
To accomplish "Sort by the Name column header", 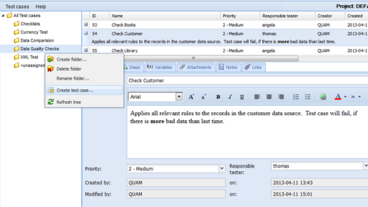I will tap(165, 16).
